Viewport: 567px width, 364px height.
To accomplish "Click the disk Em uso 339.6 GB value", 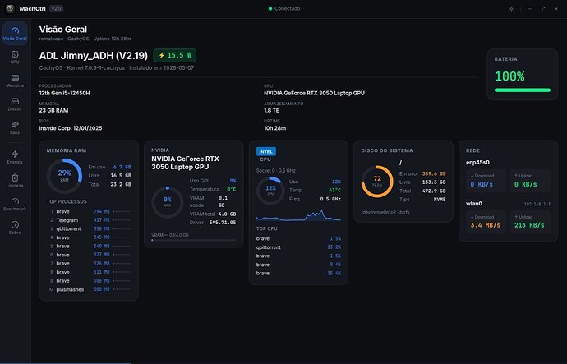I will pos(434,174).
